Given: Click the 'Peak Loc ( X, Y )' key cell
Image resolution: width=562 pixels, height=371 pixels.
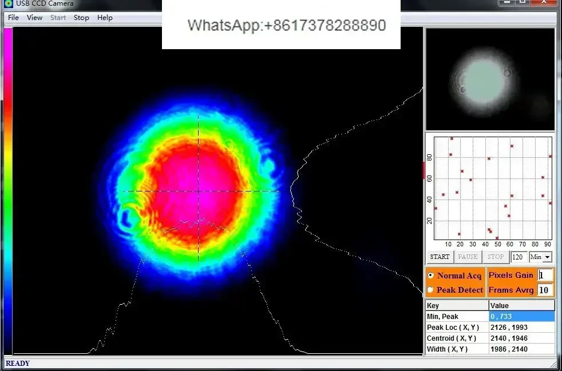Looking at the screenshot, I should [457, 328].
